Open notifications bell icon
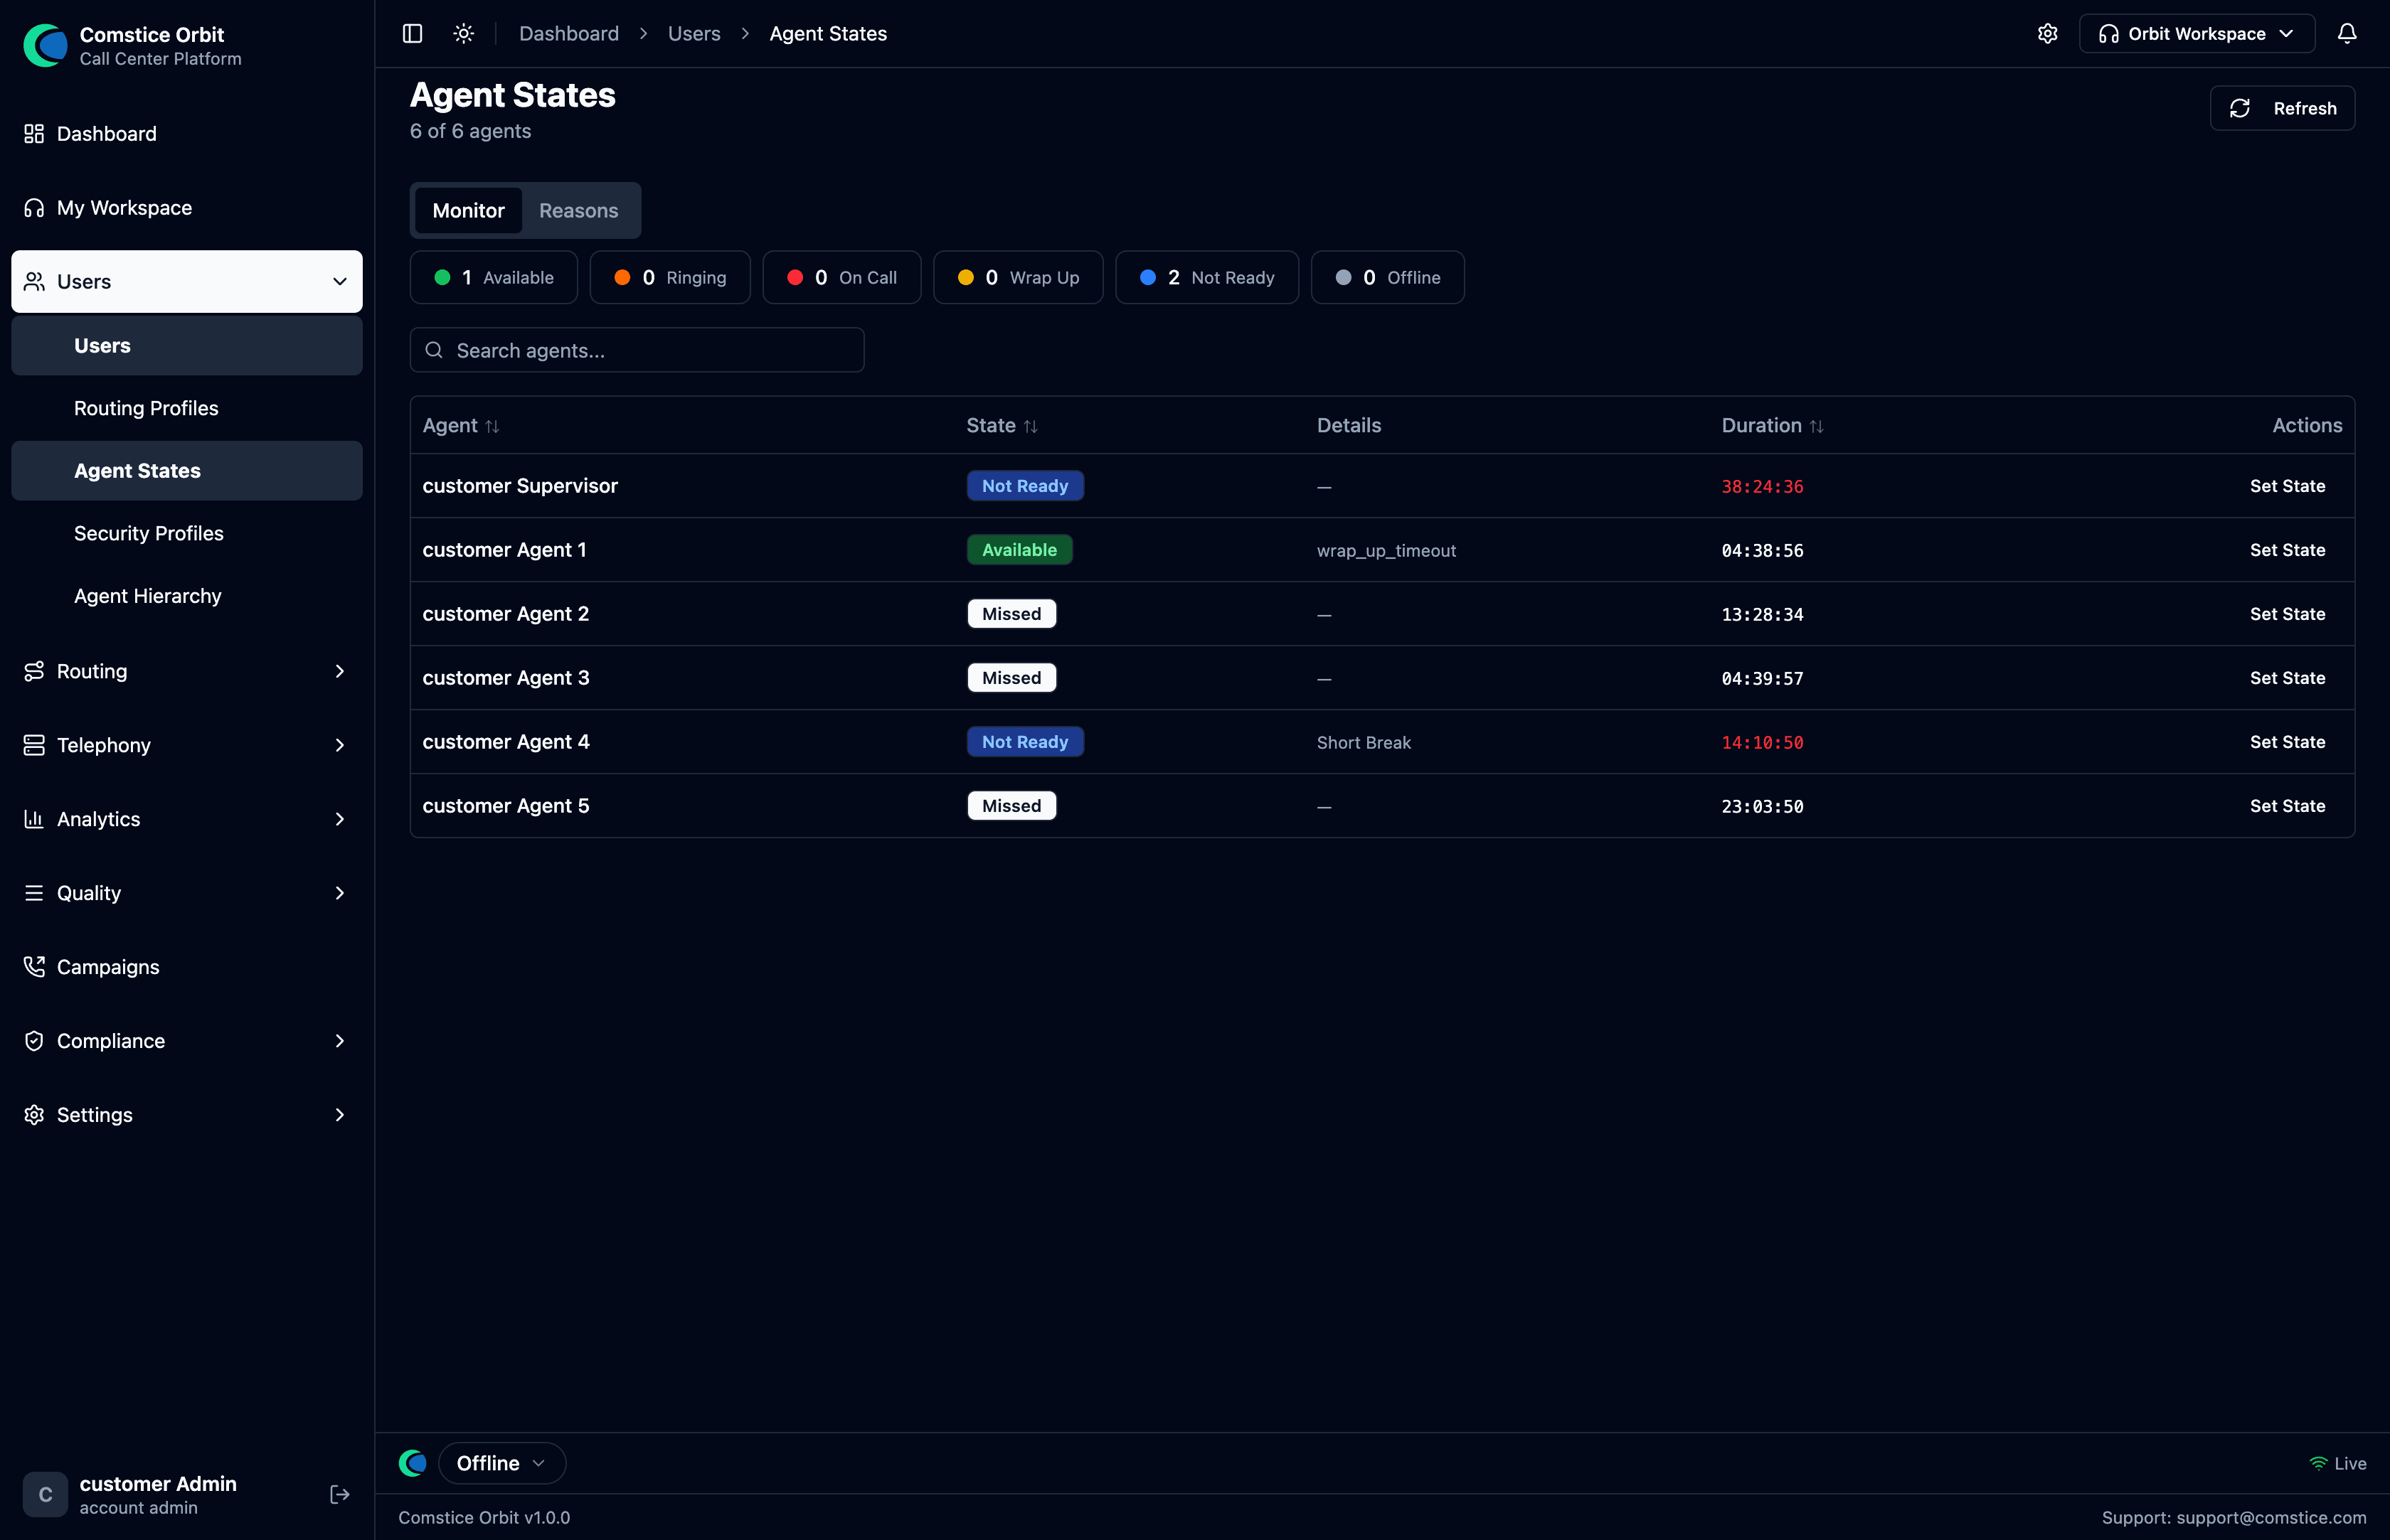 pos(2346,34)
